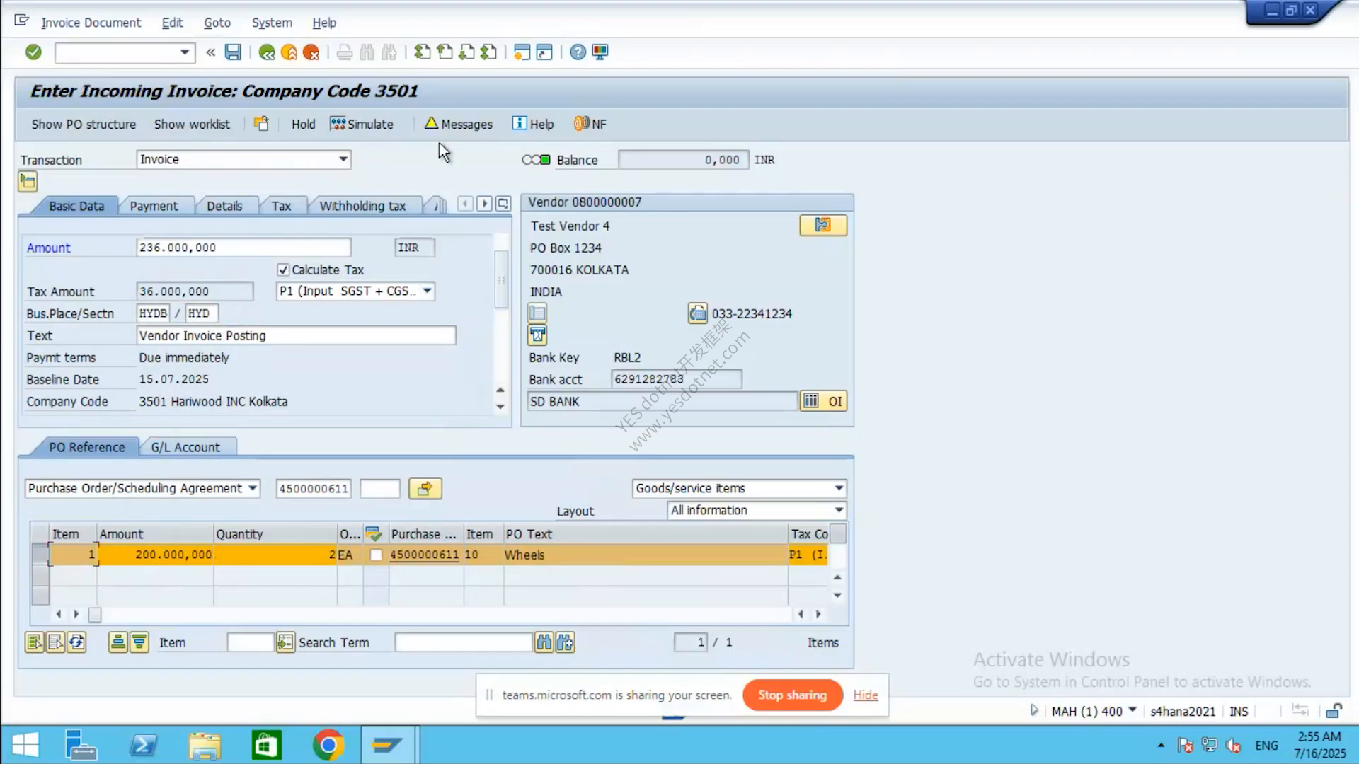The image size is (1359, 764).
Task: Select row 1 via its row selector
Action: 40,555
